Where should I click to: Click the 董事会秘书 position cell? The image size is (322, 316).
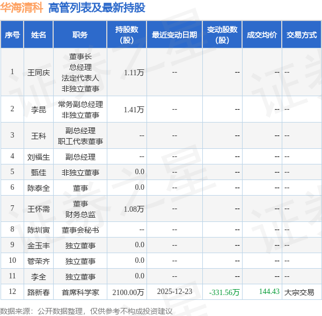(80, 229)
